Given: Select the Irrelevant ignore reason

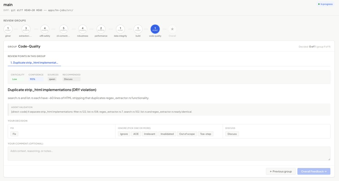Looking at the screenshot, I should click(149, 134).
